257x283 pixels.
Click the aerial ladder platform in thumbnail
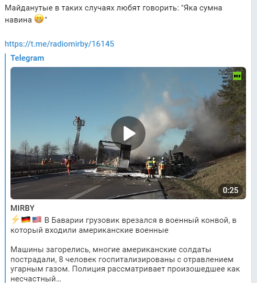point(79,135)
